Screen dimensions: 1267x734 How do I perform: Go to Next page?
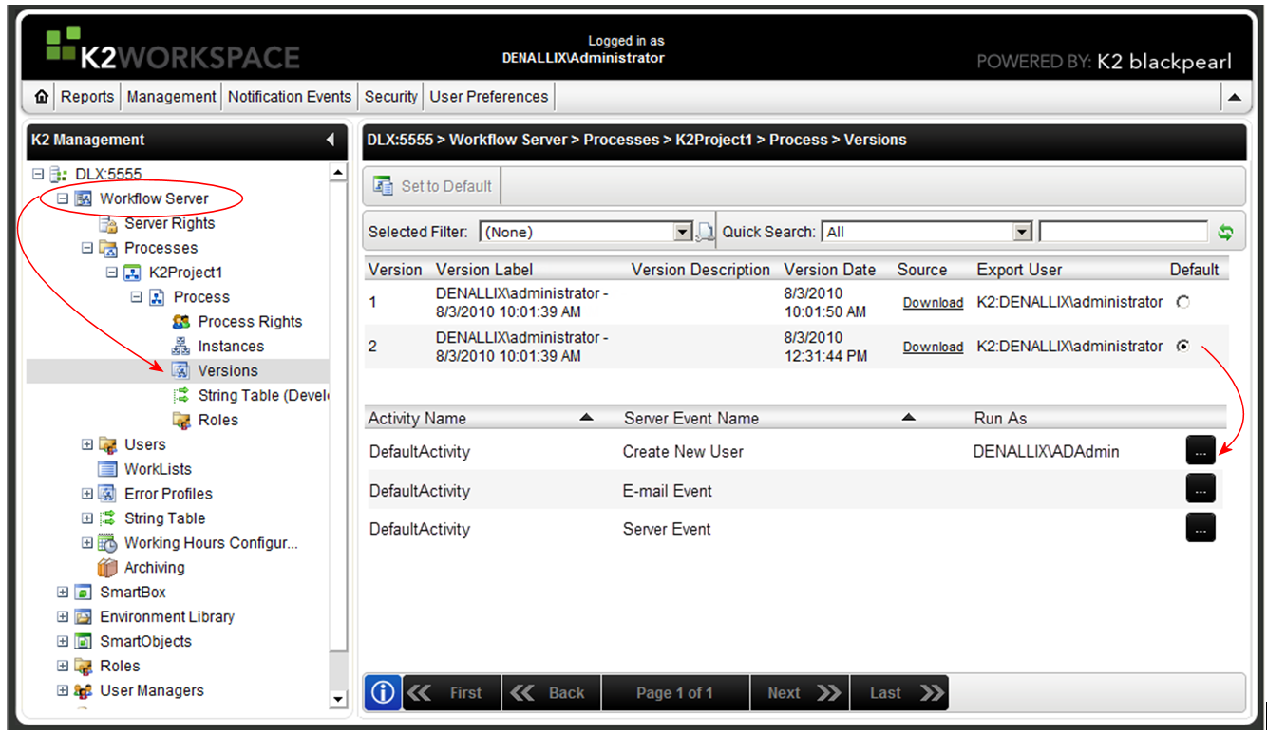(800, 693)
